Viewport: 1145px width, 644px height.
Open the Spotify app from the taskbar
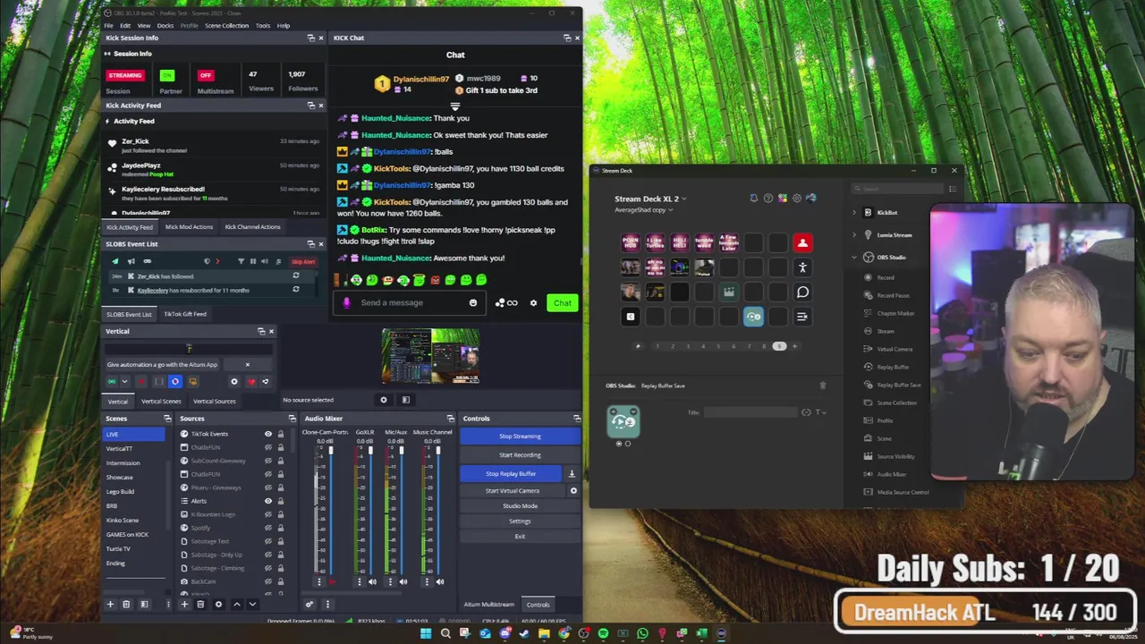point(603,634)
